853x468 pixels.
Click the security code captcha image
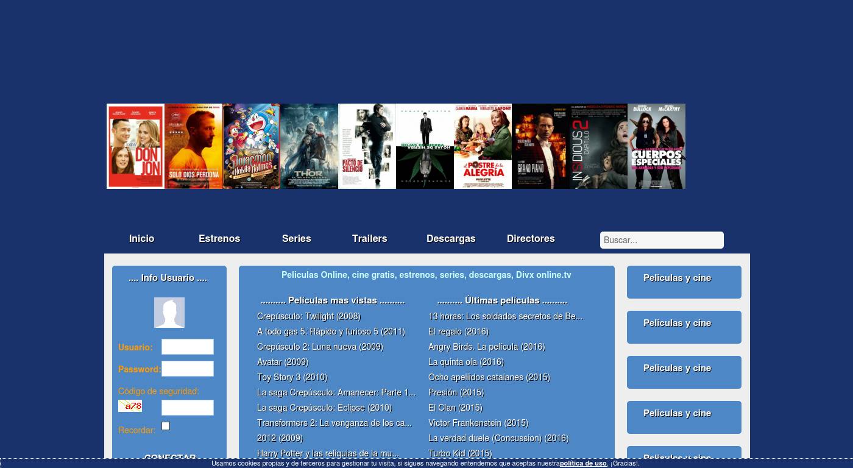130,406
